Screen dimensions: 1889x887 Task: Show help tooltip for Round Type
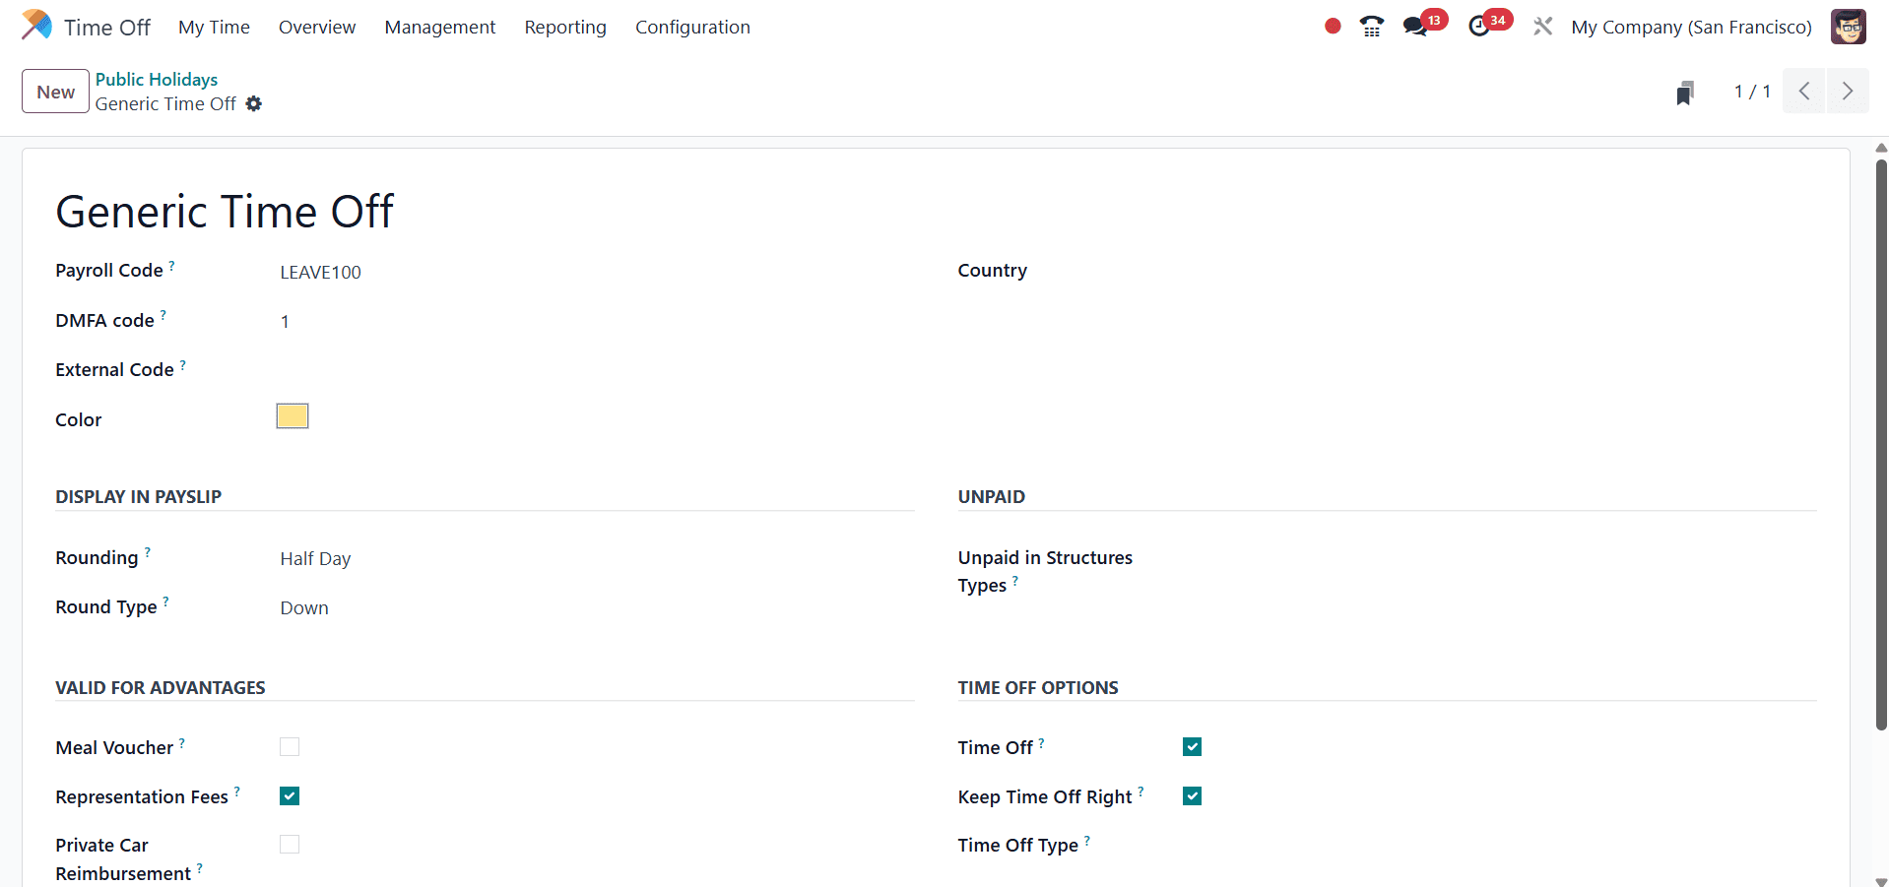(x=165, y=602)
